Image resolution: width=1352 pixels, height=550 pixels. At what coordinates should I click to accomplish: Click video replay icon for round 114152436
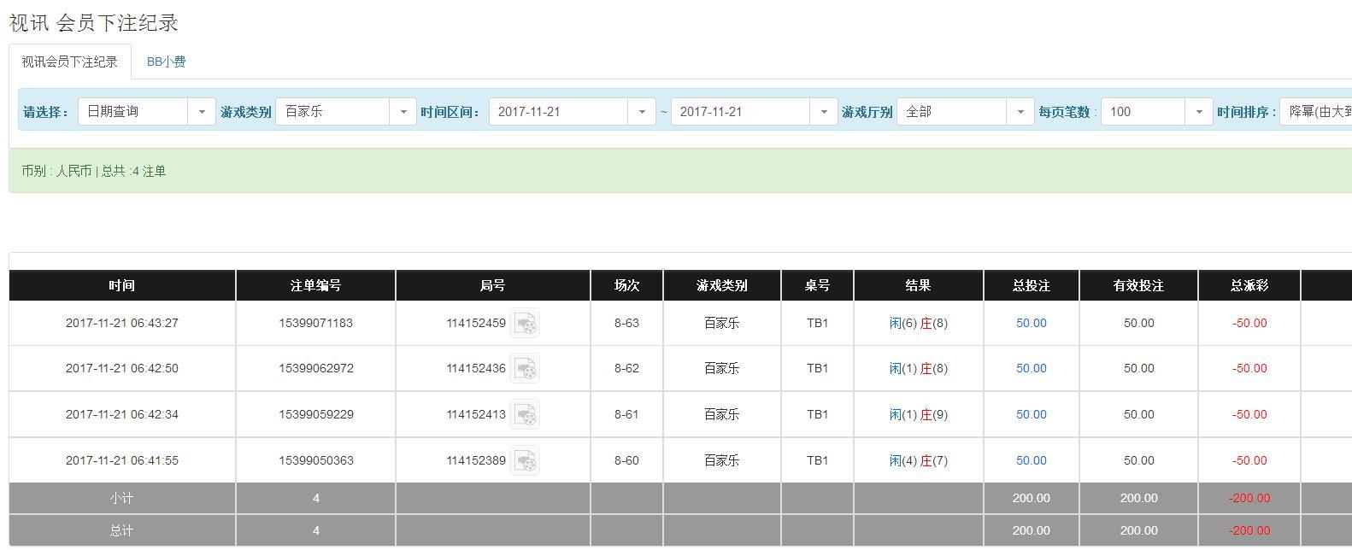click(x=525, y=369)
